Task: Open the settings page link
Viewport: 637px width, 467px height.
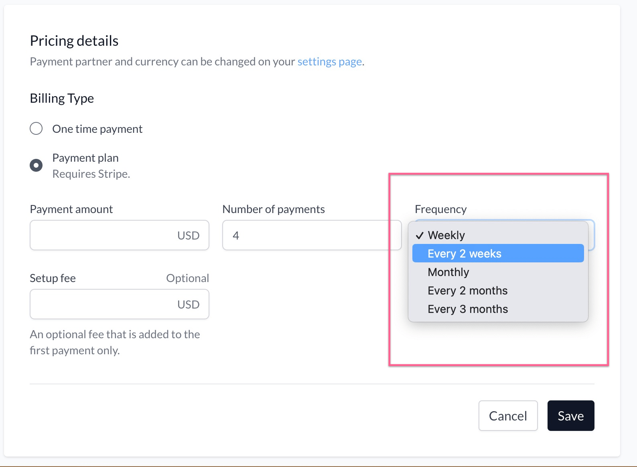Action: coord(329,61)
